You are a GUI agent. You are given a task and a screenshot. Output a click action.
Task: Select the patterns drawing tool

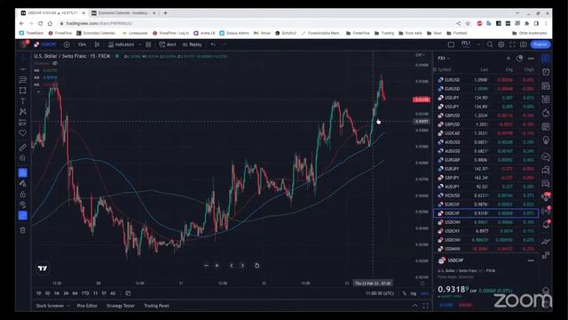click(x=23, y=112)
